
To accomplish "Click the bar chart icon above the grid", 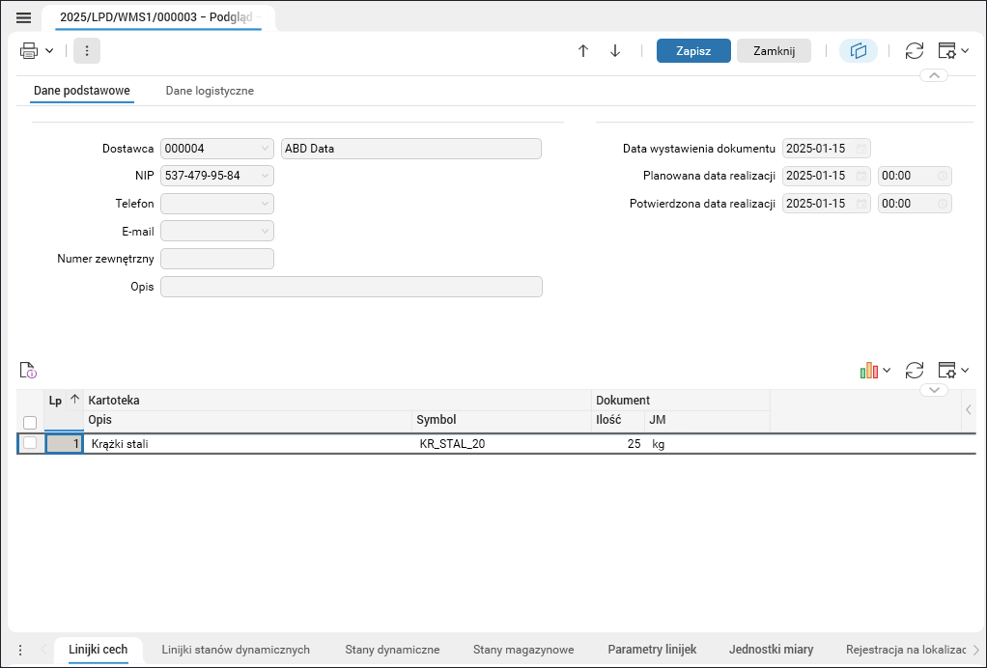I will (x=868, y=370).
